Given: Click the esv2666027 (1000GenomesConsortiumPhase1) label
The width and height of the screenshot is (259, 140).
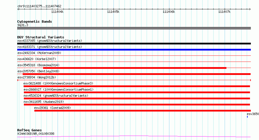Looking at the screenshot, I should pyautogui.click(x=58, y=89).
